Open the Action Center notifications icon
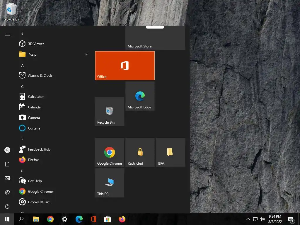 pyautogui.click(x=291, y=219)
